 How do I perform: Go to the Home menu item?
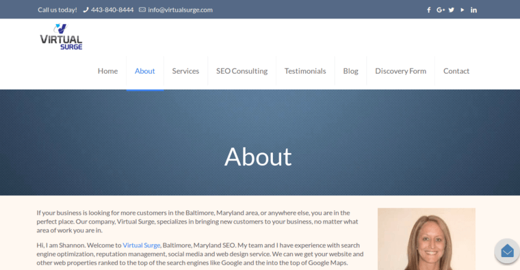108,71
